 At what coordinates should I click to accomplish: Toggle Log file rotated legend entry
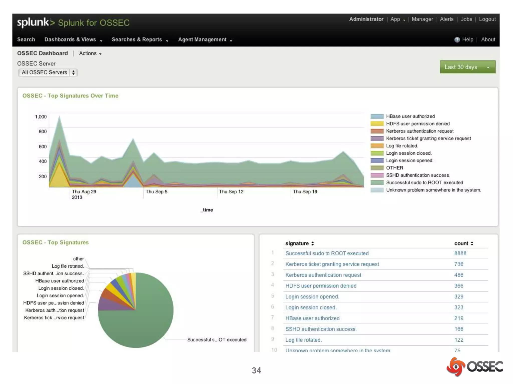pyautogui.click(x=402, y=146)
